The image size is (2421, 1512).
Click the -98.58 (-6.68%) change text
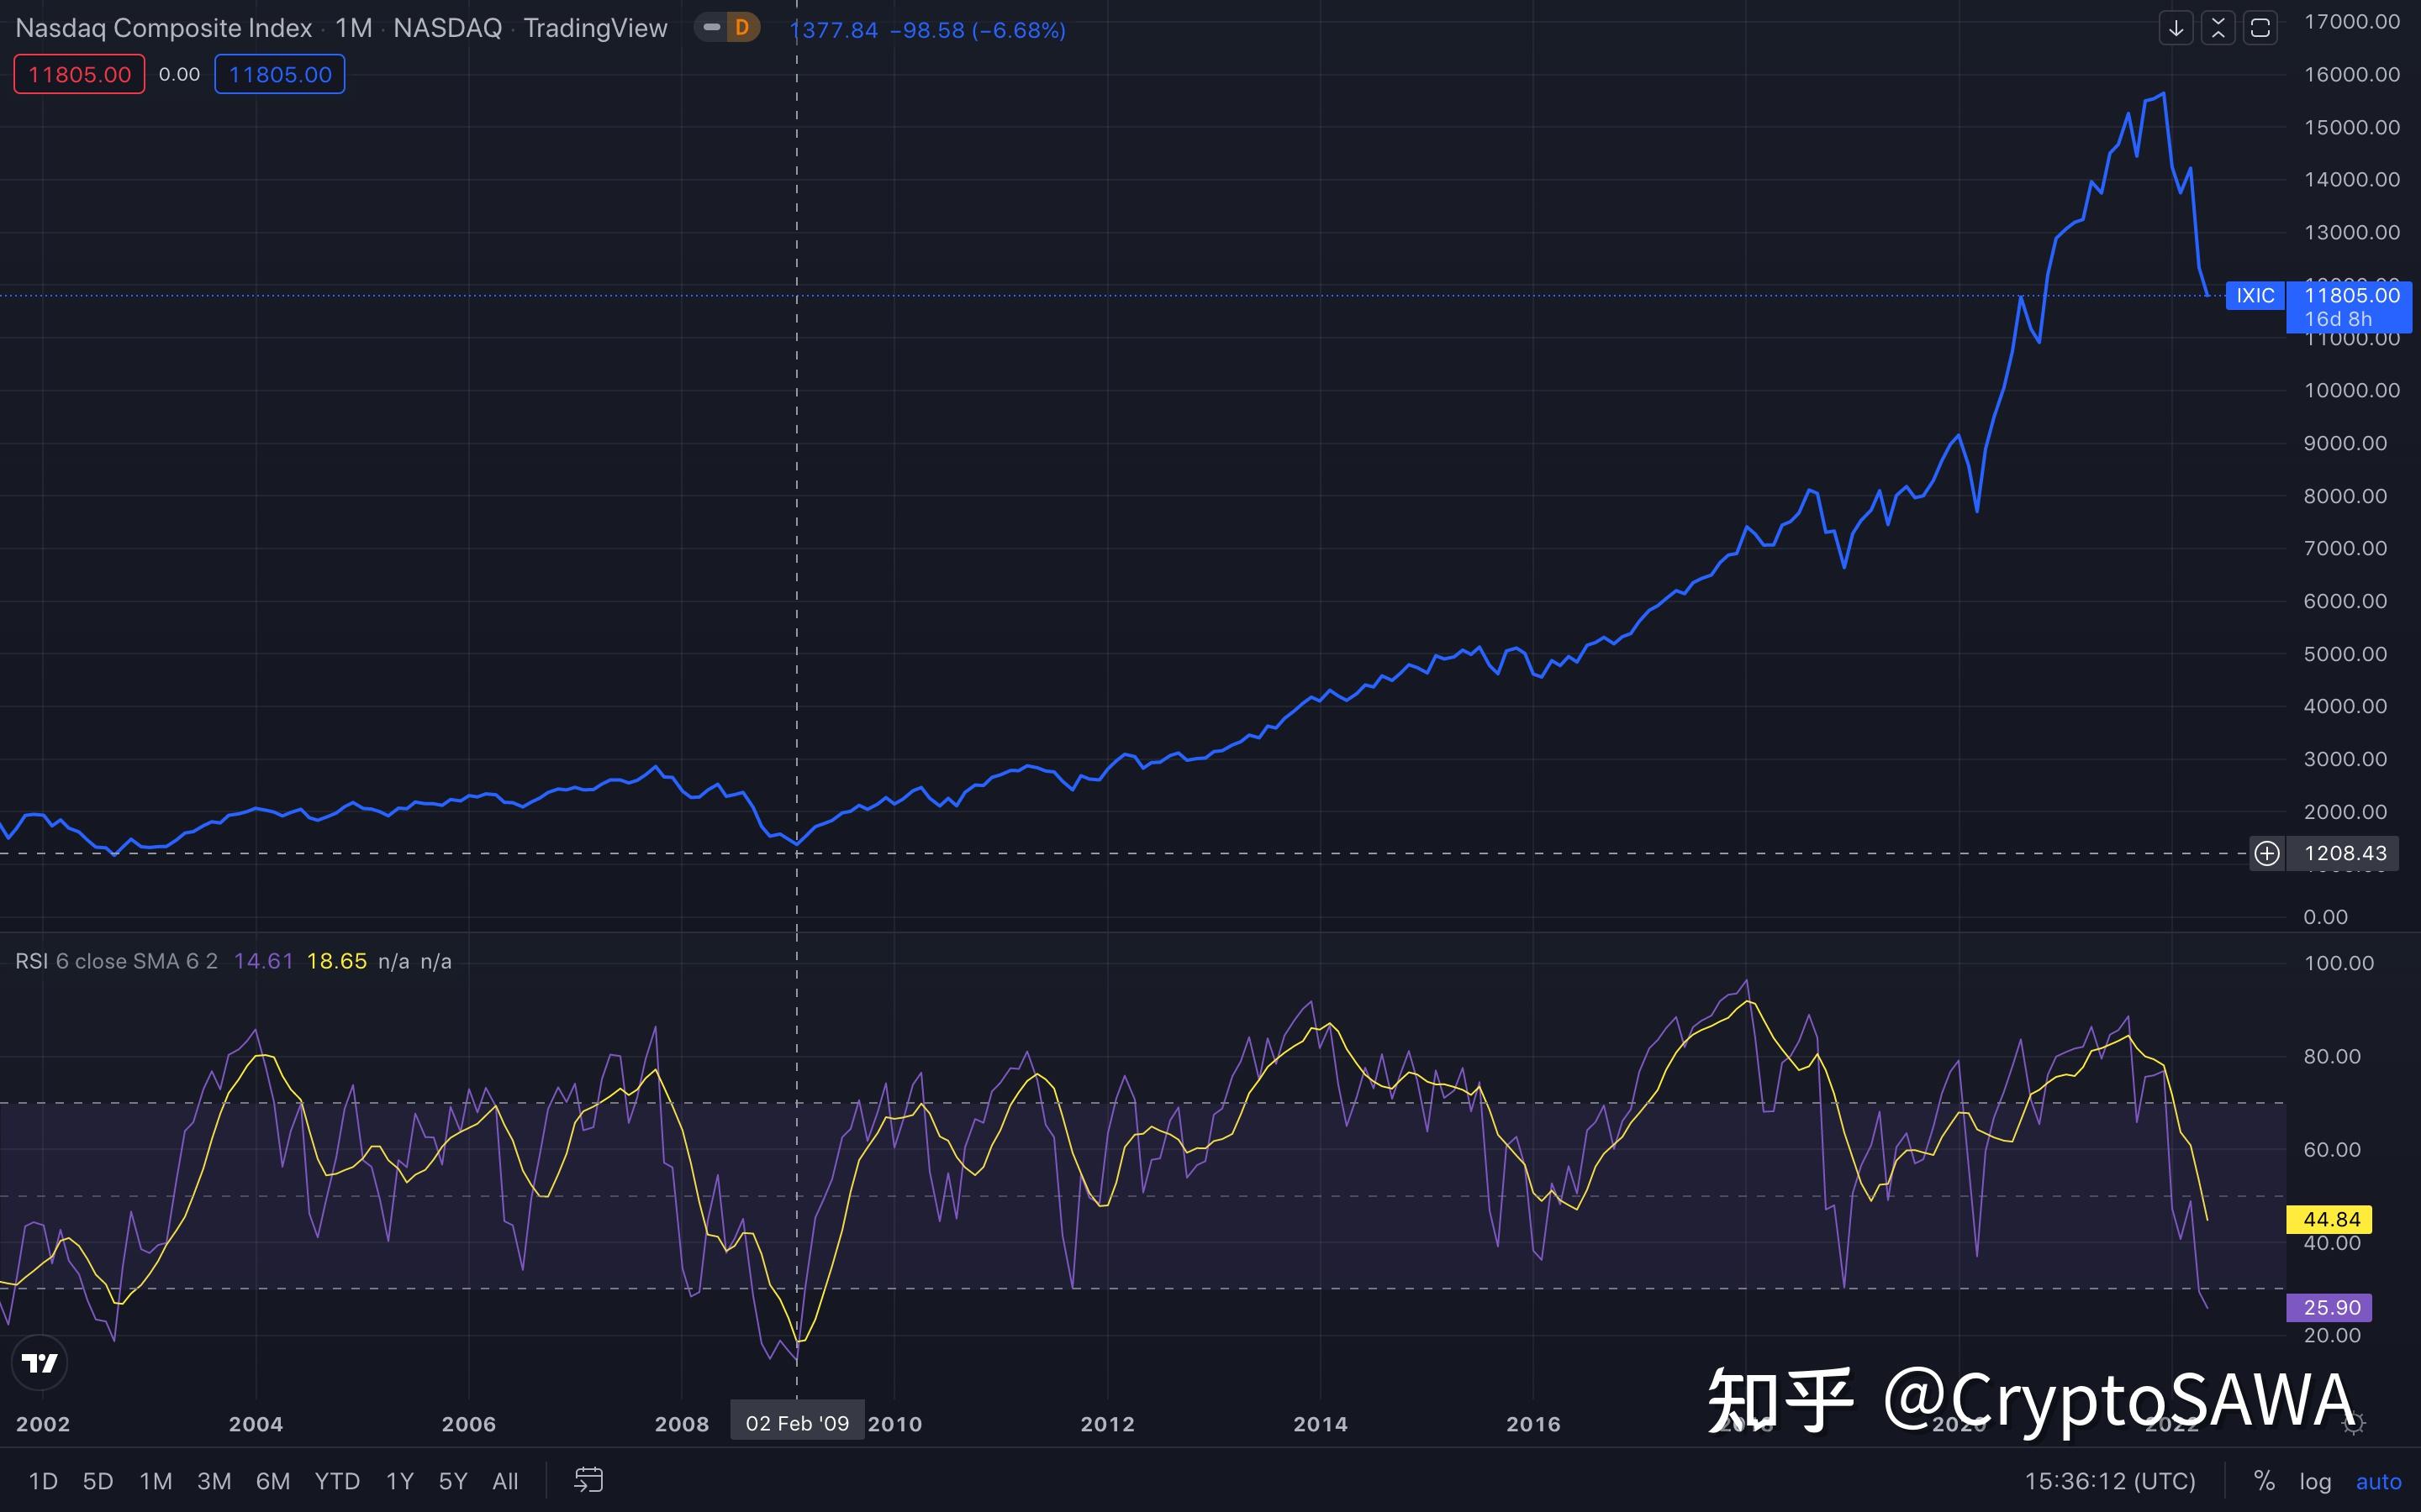pos(978,30)
